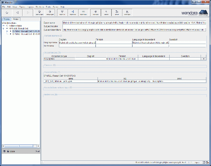The width and height of the screenshot is (211, 166).
Task: Toggle visibility eye of the Base layer
Action: [4, 151]
